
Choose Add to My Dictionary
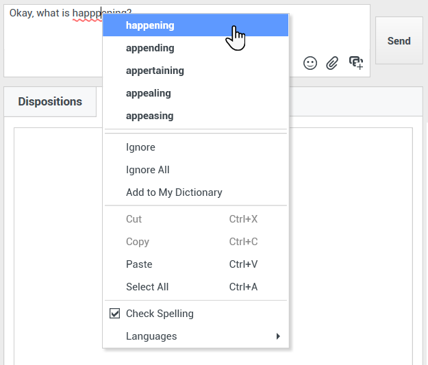coord(174,192)
